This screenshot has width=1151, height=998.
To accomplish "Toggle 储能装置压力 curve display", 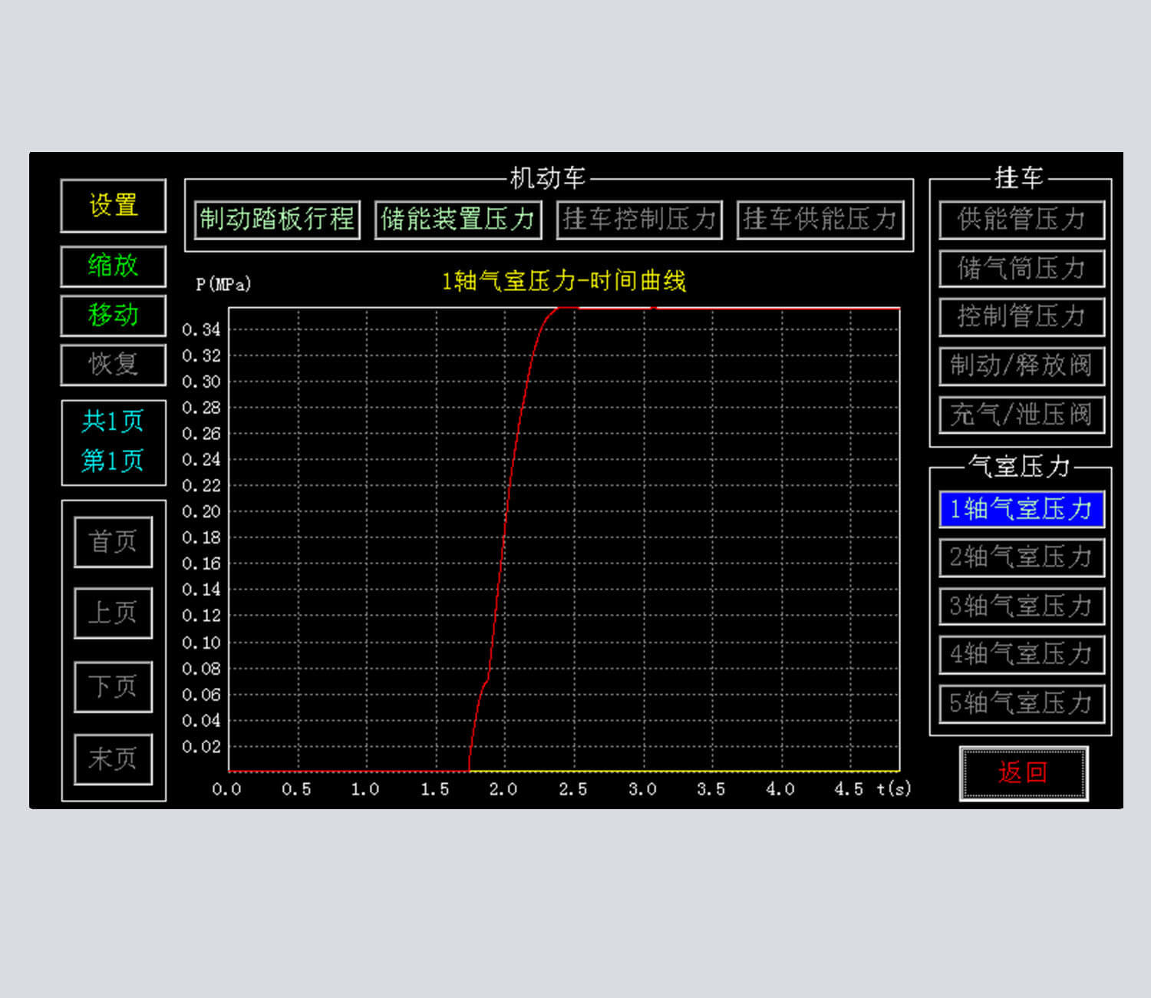I will (458, 220).
